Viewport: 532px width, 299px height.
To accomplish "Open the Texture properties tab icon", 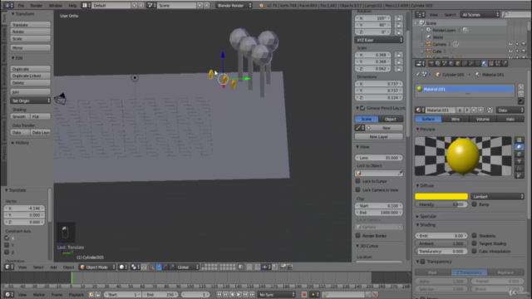I will 491,63.
